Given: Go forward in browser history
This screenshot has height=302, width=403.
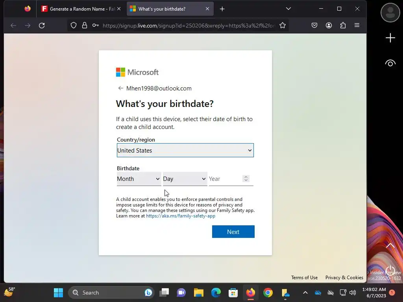Looking at the screenshot, I should 28,26.
